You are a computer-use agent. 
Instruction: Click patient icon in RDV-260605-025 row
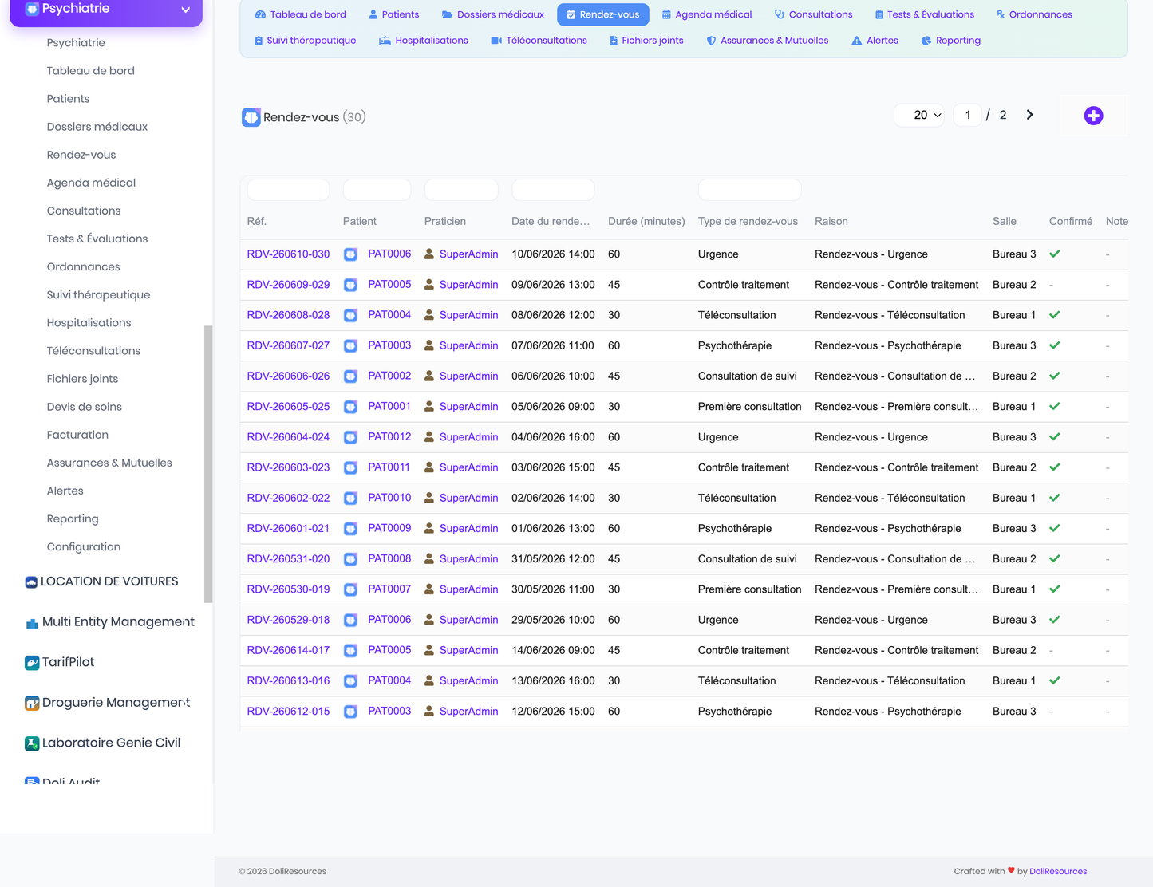[350, 407]
